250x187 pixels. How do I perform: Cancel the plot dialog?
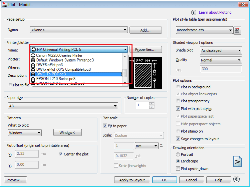pos(192,180)
